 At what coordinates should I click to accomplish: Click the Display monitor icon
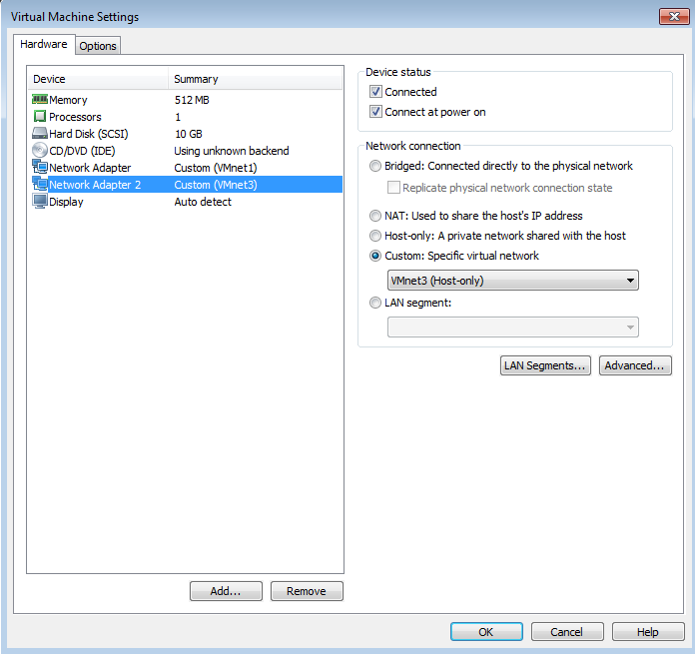[x=40, y=202]
